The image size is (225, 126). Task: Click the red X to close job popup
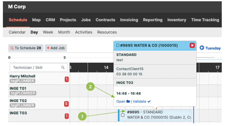click(x=192, y=45)
